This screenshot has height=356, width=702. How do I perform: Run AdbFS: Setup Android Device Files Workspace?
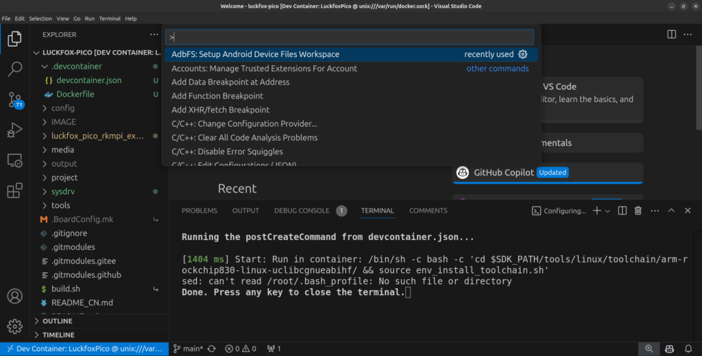point(352,54)
